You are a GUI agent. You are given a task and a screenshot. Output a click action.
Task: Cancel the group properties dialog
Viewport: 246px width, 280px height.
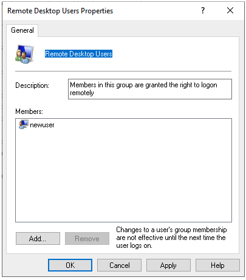[x=119, y=265]
